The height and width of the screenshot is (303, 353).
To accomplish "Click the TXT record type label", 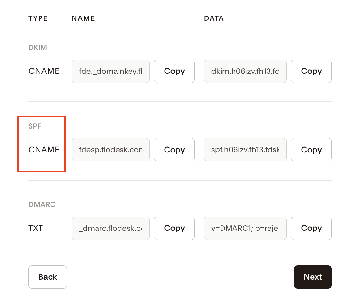I will coord(36,228).
